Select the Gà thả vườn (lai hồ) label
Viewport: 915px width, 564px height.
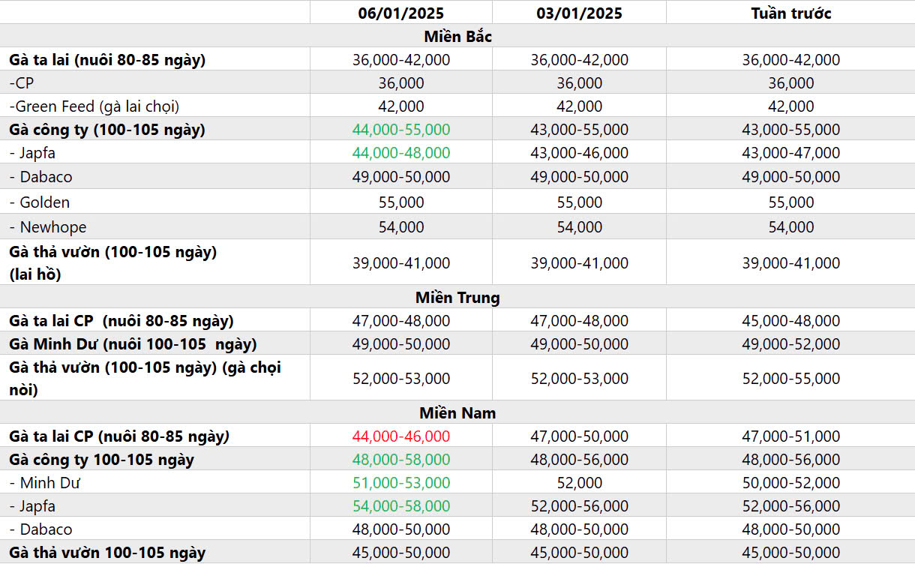(x=112, y=262)
